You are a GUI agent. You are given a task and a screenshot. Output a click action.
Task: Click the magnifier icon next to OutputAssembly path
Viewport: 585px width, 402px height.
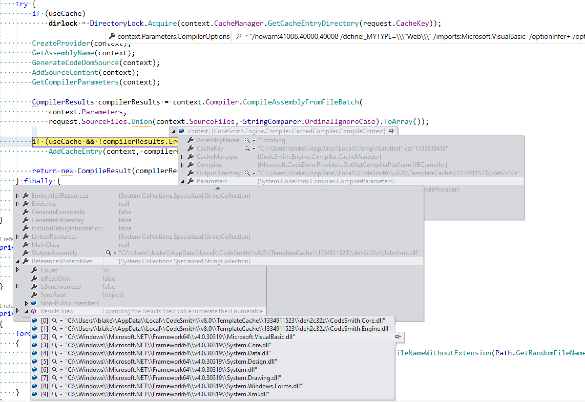click(109, 253)
